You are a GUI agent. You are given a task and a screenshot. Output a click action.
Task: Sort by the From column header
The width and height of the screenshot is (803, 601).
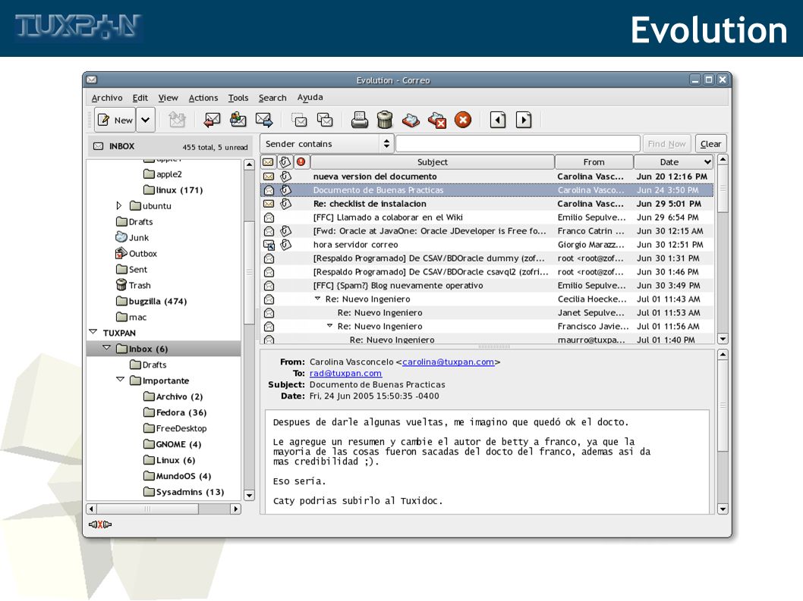click(594, 162)
